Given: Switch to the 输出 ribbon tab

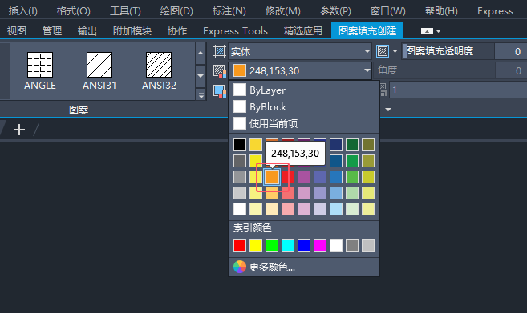Looking at the screenshot, I should pos(87,31).
